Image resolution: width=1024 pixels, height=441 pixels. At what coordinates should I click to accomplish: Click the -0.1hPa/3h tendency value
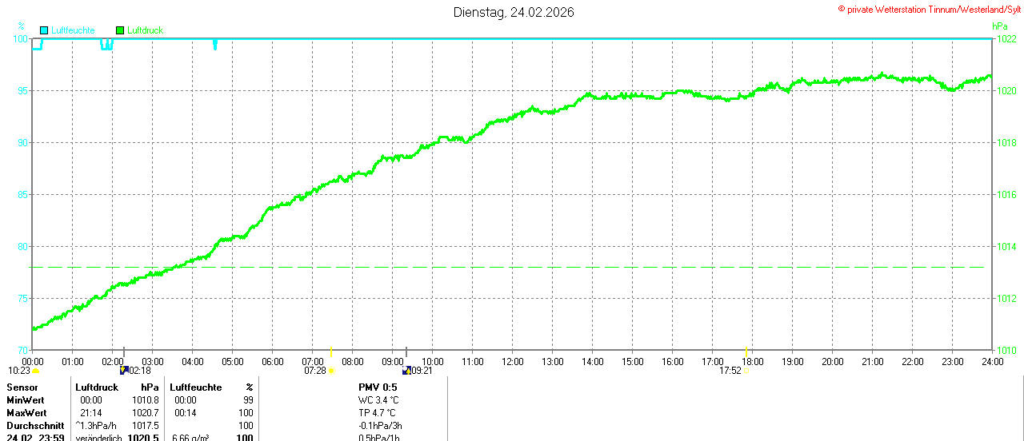pyautogui.click(x=381, y=426)
